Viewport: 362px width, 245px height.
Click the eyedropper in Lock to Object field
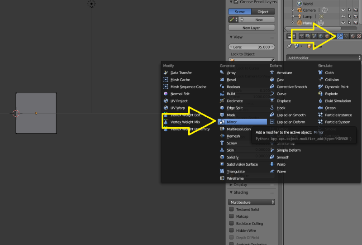pos(272,60)
